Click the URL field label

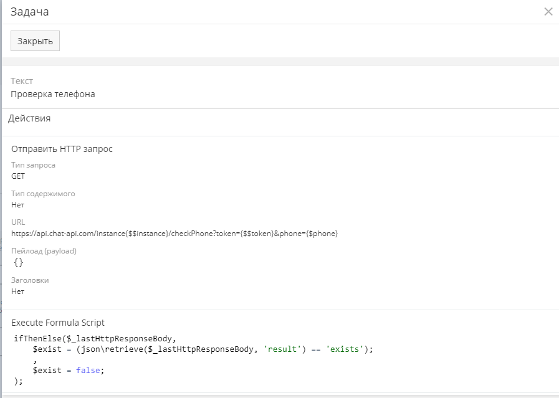click(x=18, y=222)
